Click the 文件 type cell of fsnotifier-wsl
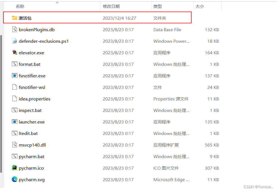Screen dimensions: 277x191 click(158, 87)
